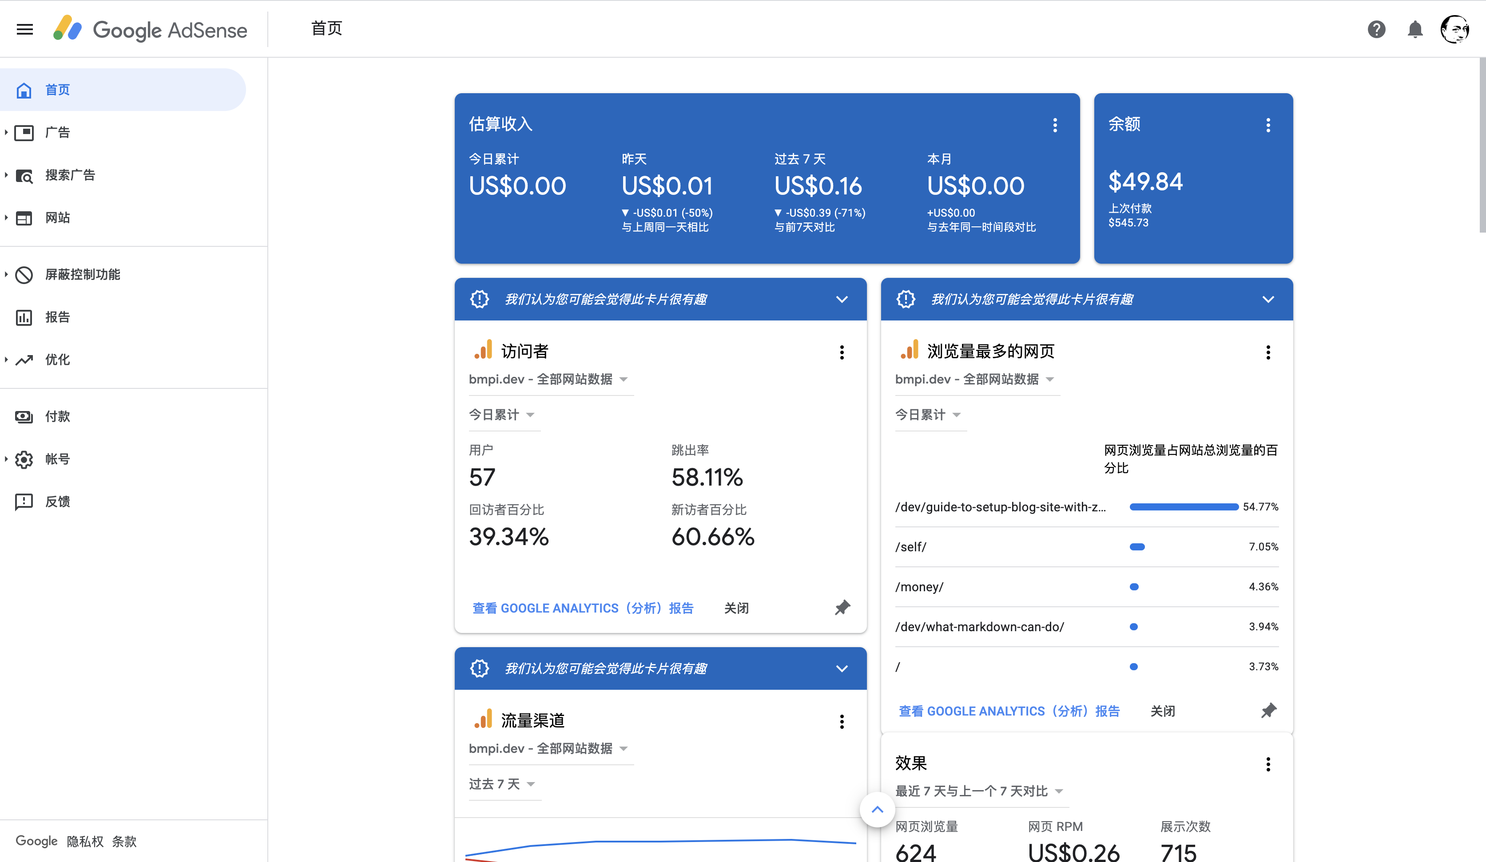Expand the 广告 sidebar section
The width and height of the screenshot is (1486, 862).
[57, 133]
